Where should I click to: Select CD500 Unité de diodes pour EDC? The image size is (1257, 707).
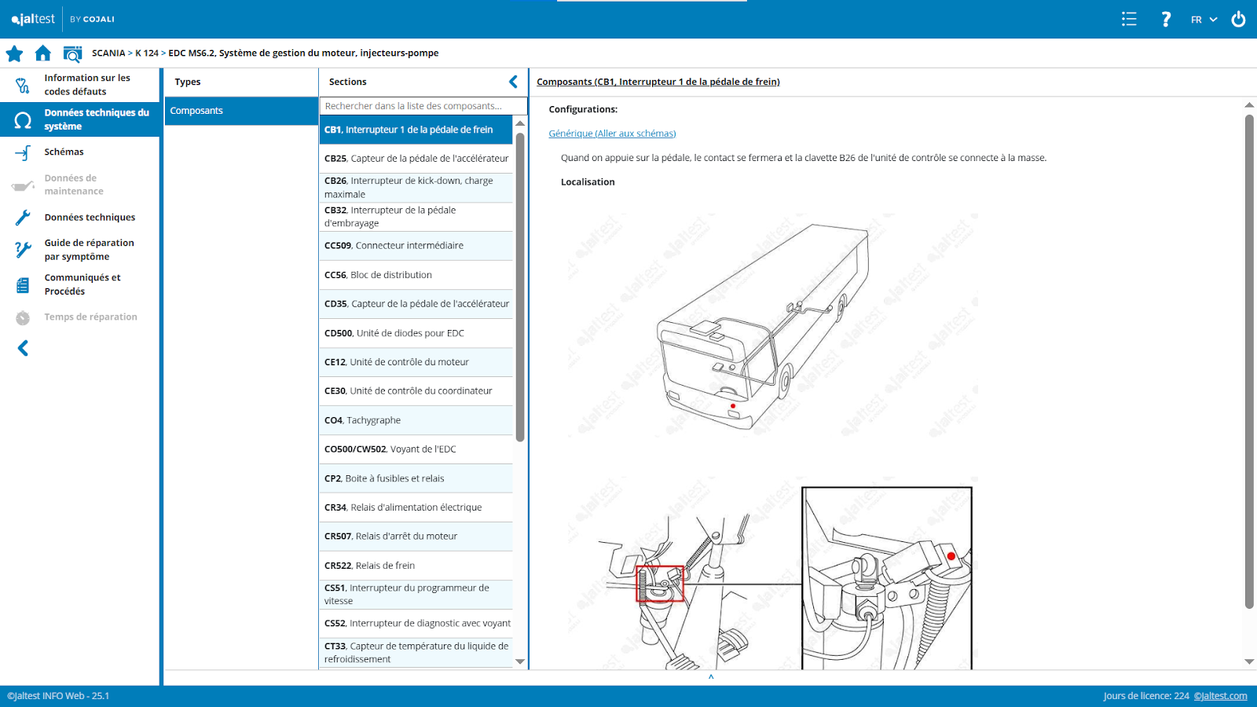pyautogui.click(x=416, y=333)
